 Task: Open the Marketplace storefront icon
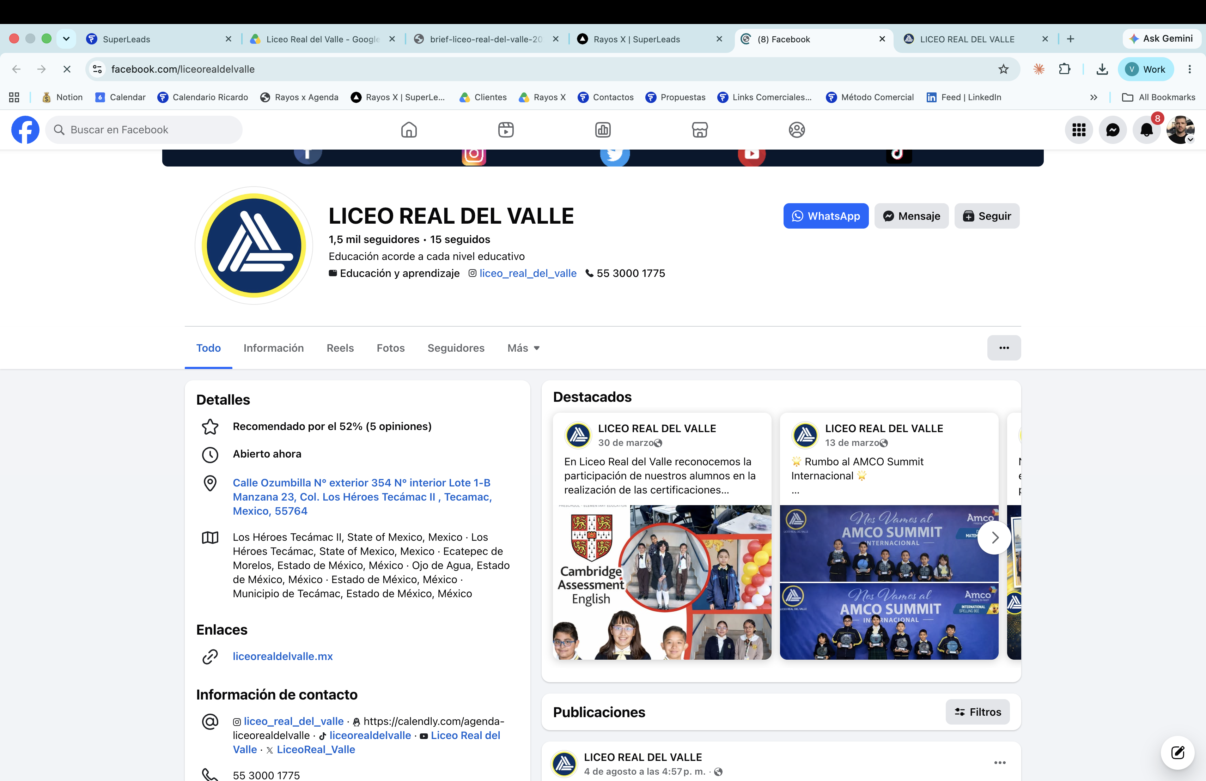click(700, 130)
